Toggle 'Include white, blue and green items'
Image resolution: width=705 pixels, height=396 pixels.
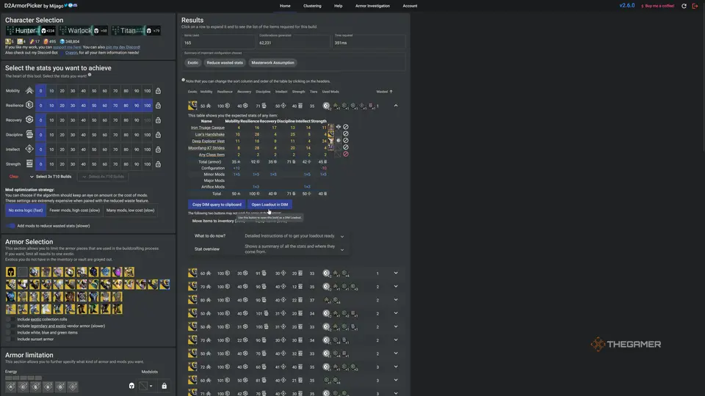click(9, 333)
